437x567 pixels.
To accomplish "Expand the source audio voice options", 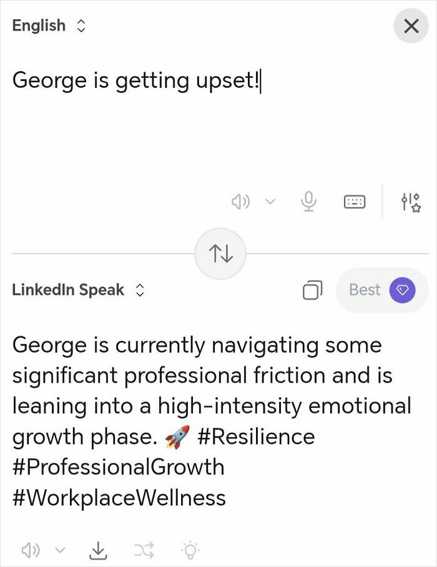I will click(x=270, y=201).
